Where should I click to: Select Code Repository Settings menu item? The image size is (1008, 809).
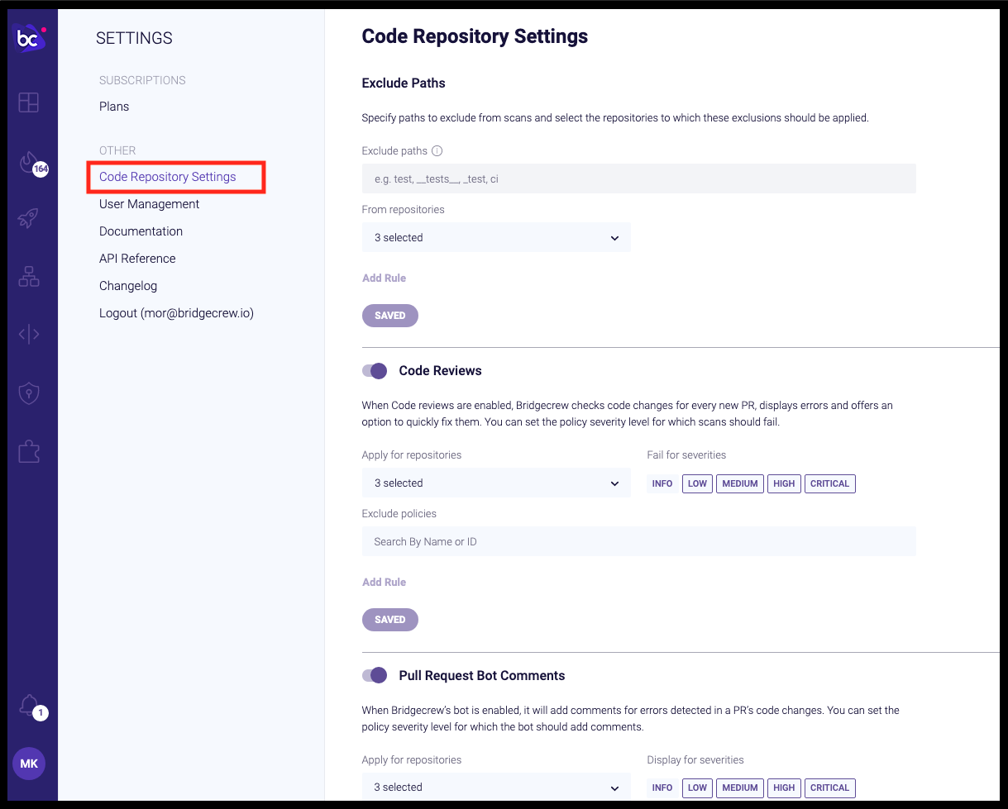point(168,177)
